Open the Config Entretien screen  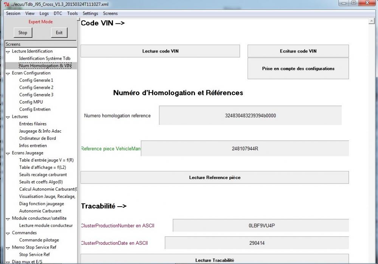[x=35, y=109]
